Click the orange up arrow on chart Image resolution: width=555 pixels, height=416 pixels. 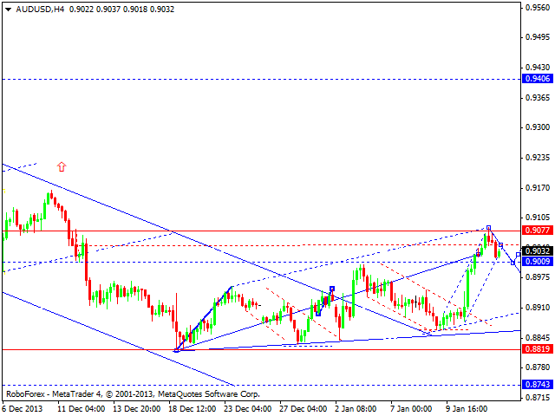62,166
